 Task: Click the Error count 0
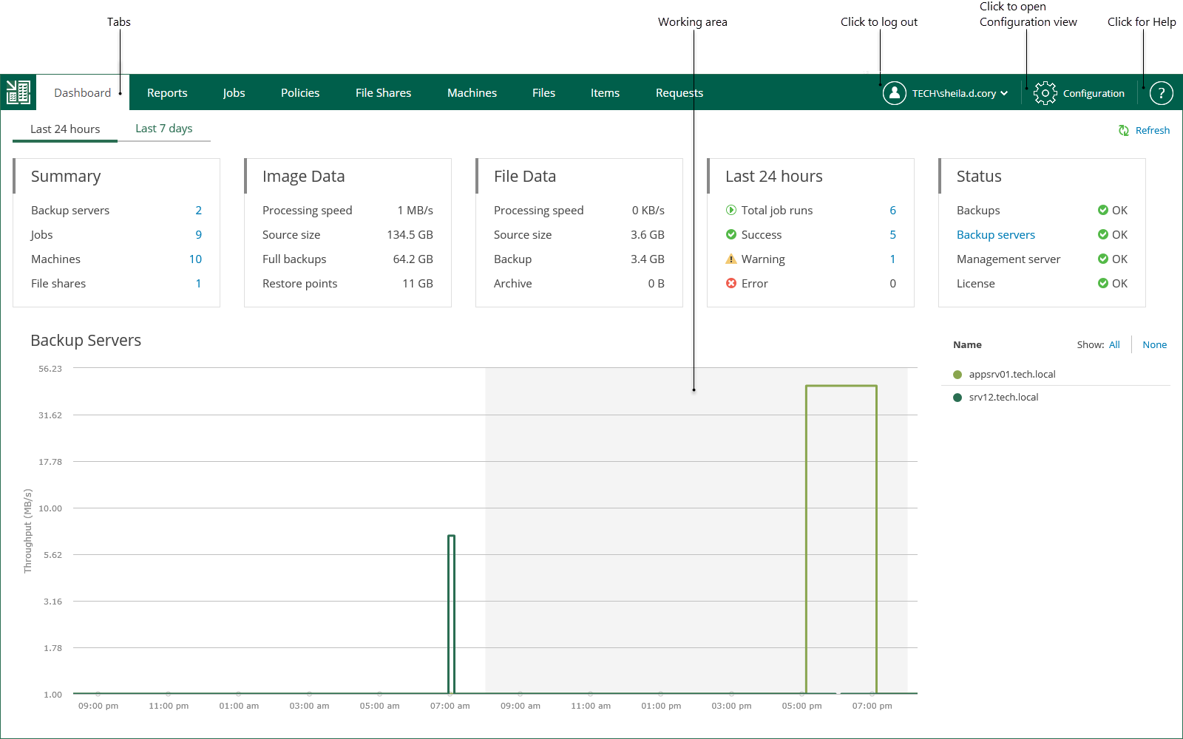(892, 283)
